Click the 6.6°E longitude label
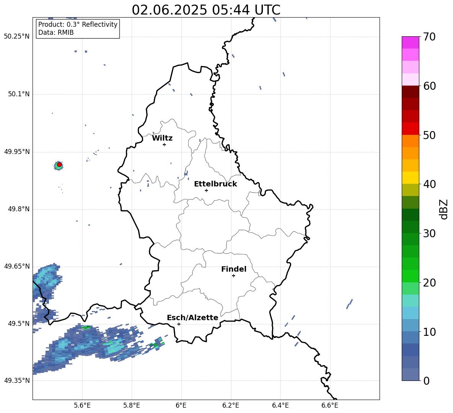 pos(330,405)
